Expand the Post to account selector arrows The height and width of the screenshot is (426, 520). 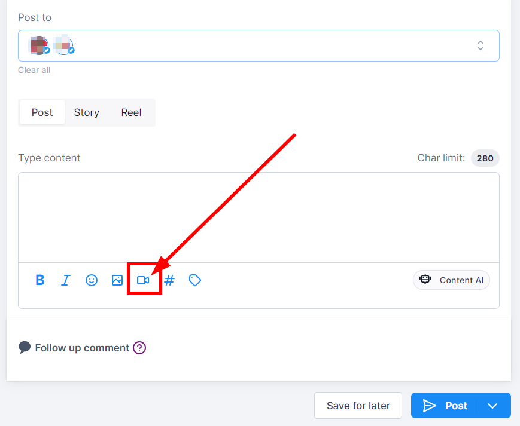pos(480,45)
